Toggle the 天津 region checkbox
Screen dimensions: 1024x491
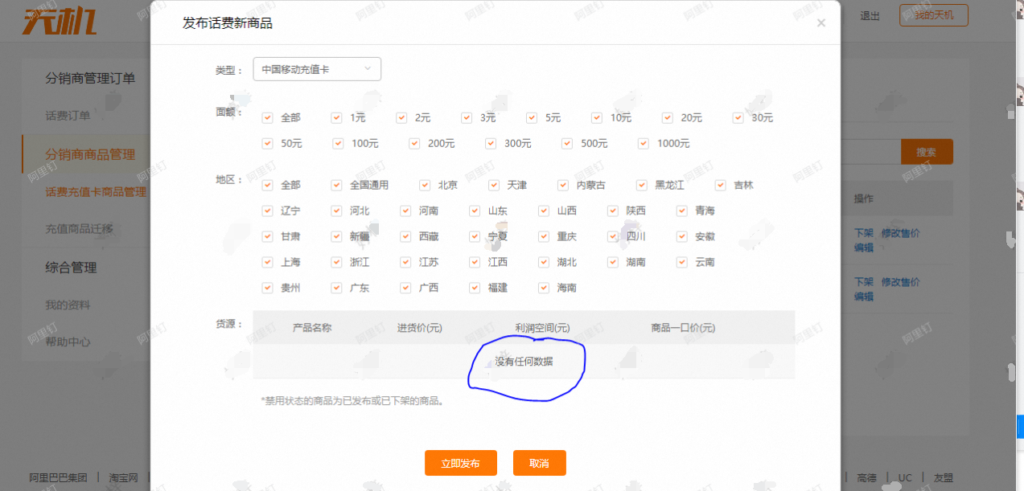click(494, 185)
